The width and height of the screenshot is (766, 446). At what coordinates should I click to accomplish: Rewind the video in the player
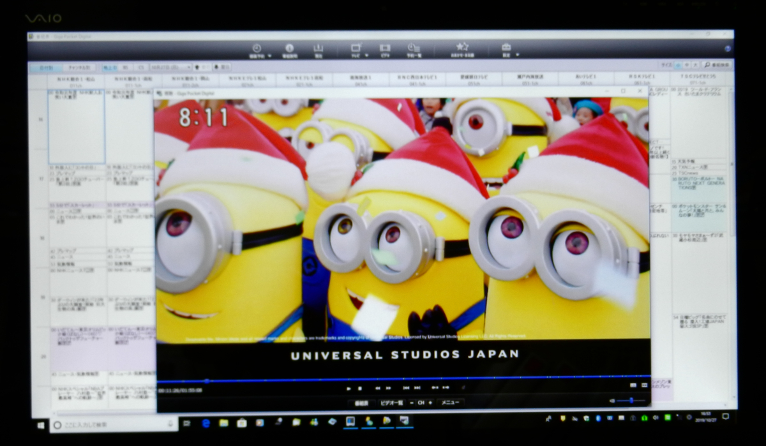point(378,388)
